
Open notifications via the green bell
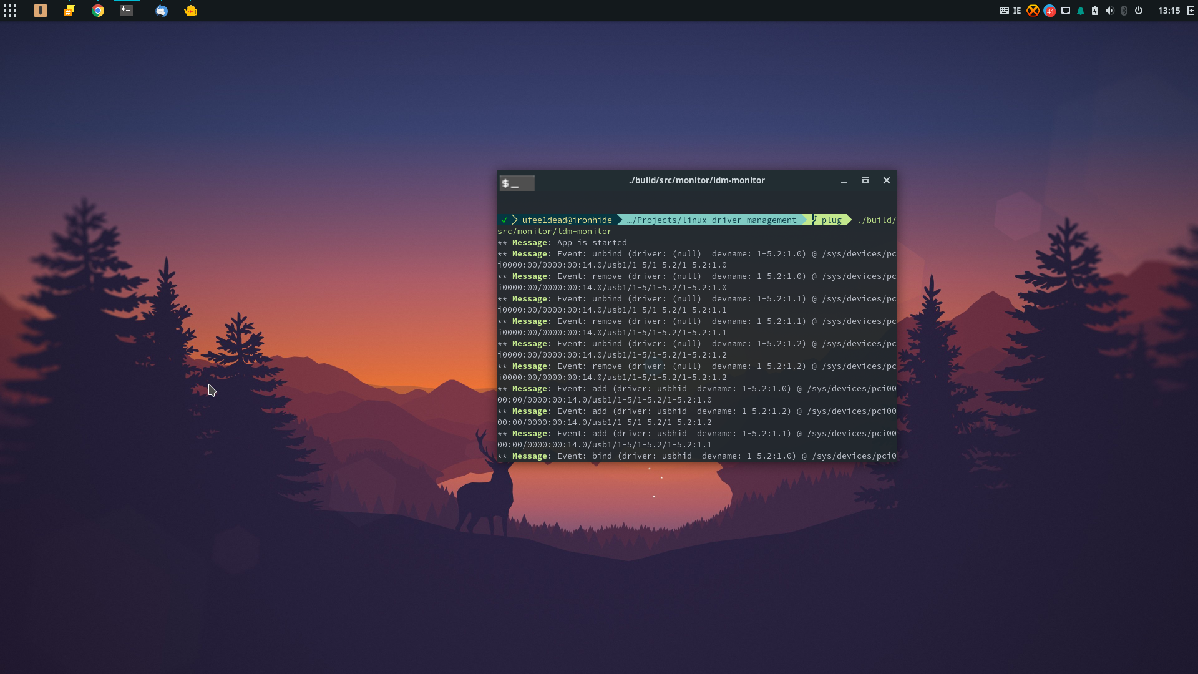pyautogui.click(x=1081, y=11)
